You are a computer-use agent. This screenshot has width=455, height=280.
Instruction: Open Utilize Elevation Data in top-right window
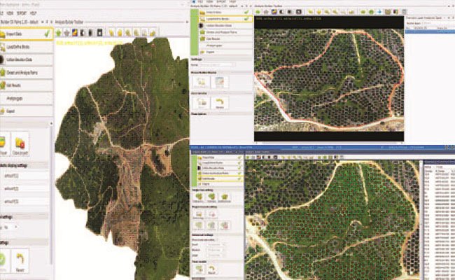pos(225,25)
